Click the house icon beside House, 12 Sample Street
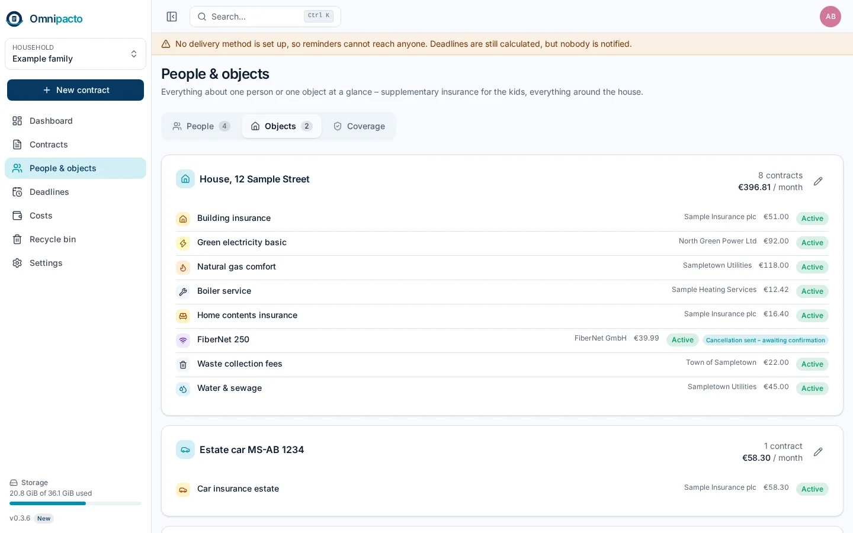 coord(185,179)
